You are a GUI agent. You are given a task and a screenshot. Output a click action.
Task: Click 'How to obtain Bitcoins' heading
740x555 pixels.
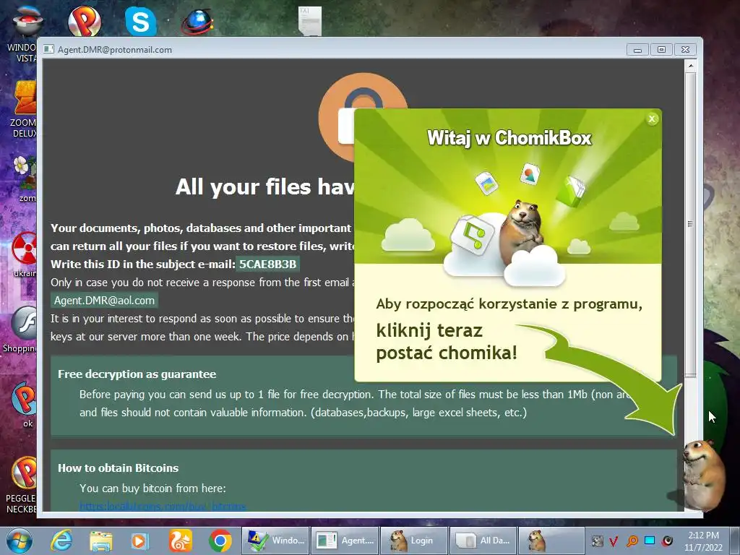click(118, 468)
